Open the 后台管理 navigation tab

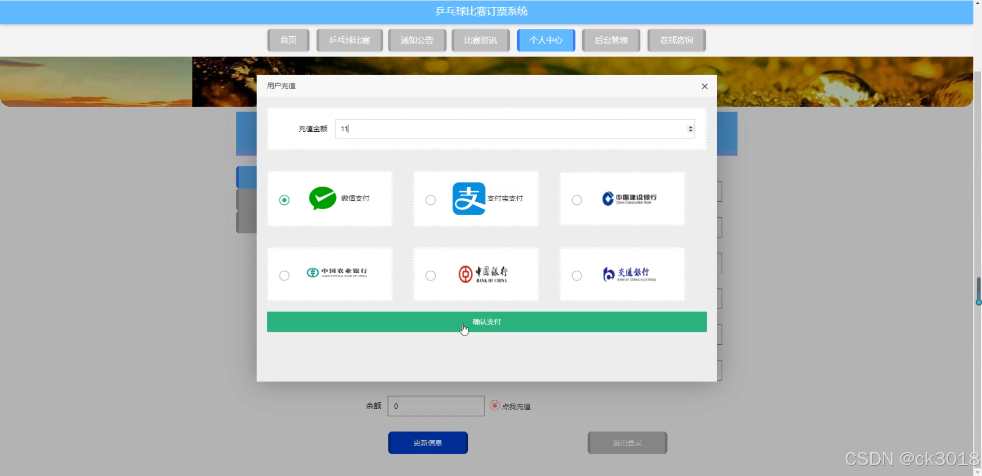click(611, 40)
